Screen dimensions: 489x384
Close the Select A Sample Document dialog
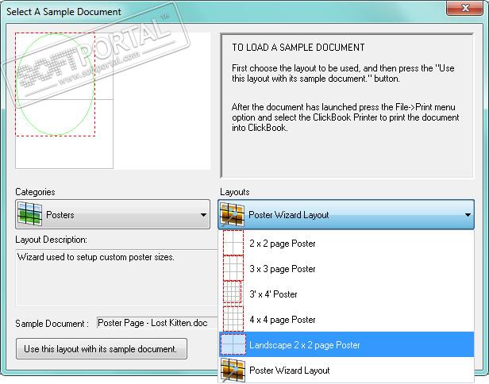pos(465,8)
